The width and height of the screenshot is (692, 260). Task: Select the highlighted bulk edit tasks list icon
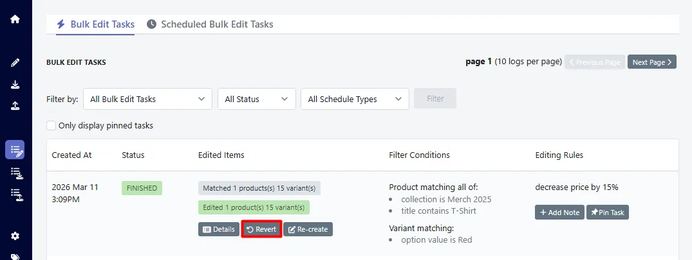(x=15, y=150)
